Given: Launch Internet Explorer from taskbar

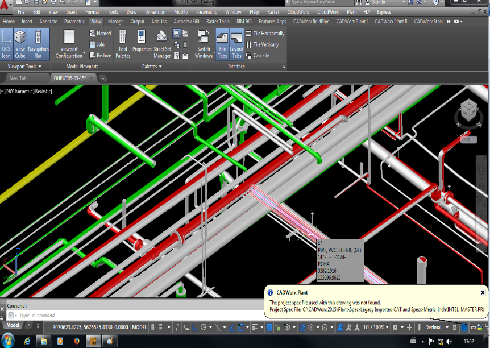Looking at the screenshot, I should pyautogui.click(x=27, y=341).
